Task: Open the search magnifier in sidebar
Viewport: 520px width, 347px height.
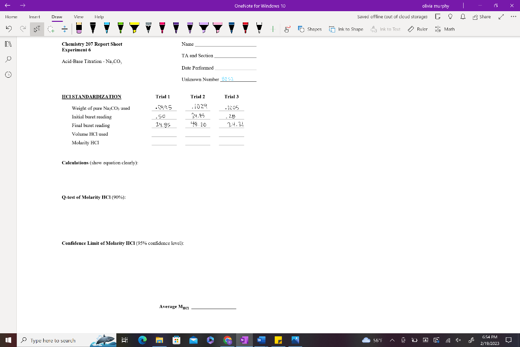Action: (8, 59)
